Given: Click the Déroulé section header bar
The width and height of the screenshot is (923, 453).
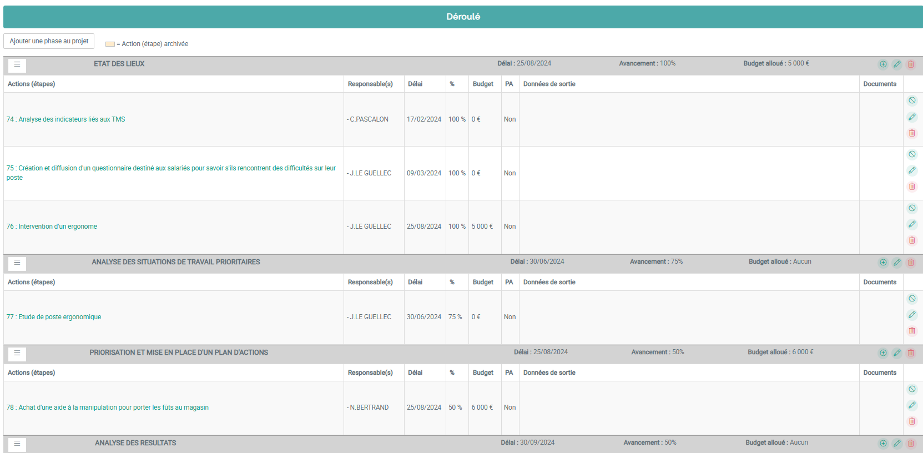Looking at the screenshot, I should point(463,17).
